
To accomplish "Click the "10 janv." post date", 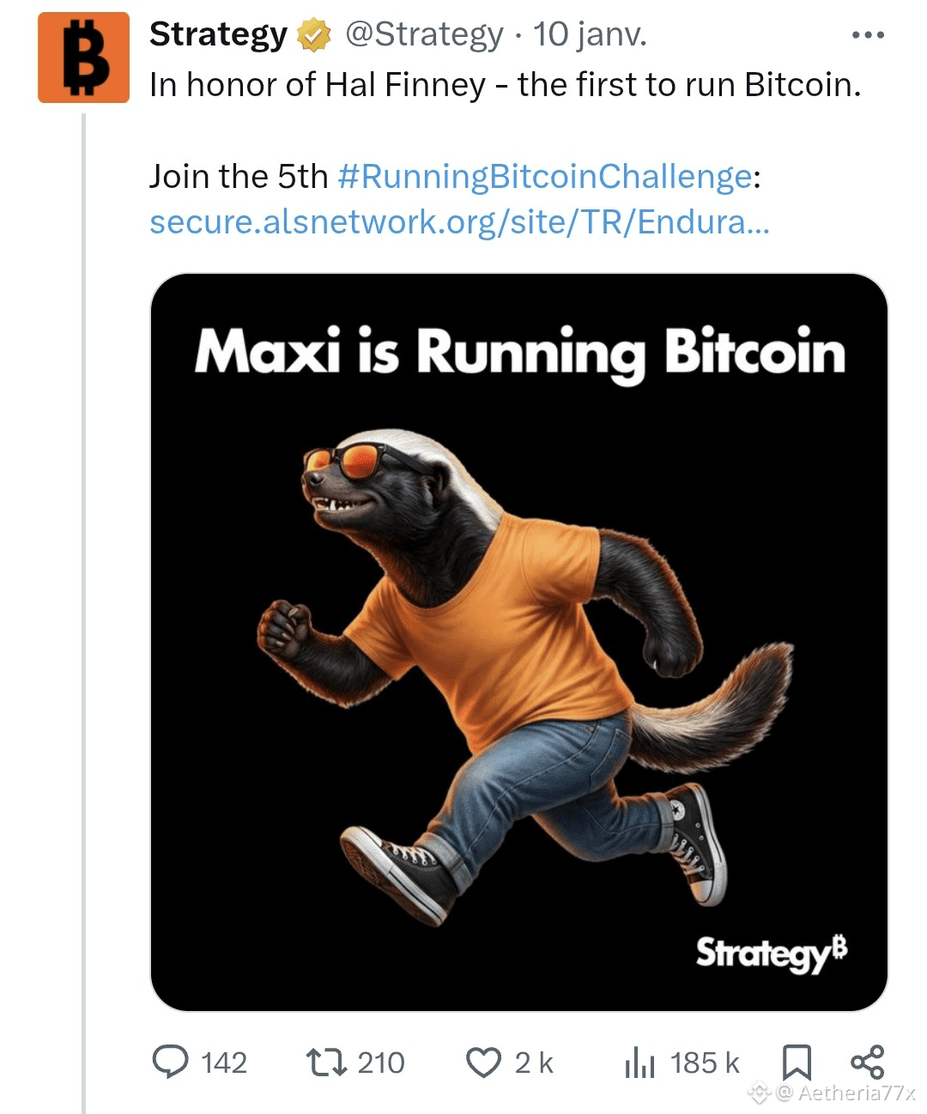I will (x=590, y=35).
